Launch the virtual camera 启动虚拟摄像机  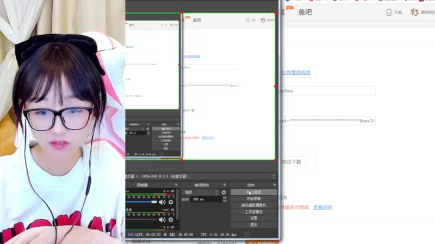tap(253, 206)
